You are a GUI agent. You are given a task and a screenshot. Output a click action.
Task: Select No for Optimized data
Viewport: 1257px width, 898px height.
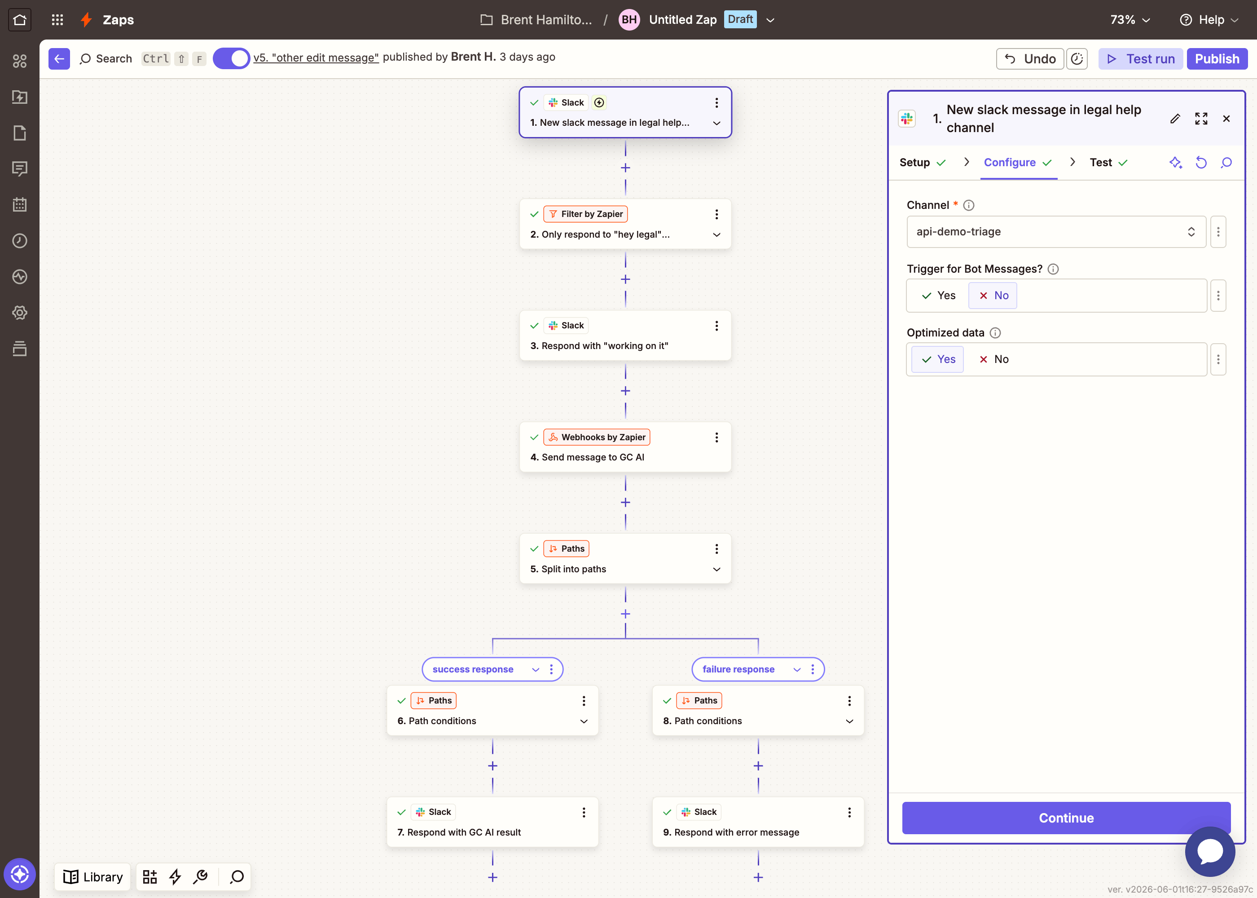(993, 359)
